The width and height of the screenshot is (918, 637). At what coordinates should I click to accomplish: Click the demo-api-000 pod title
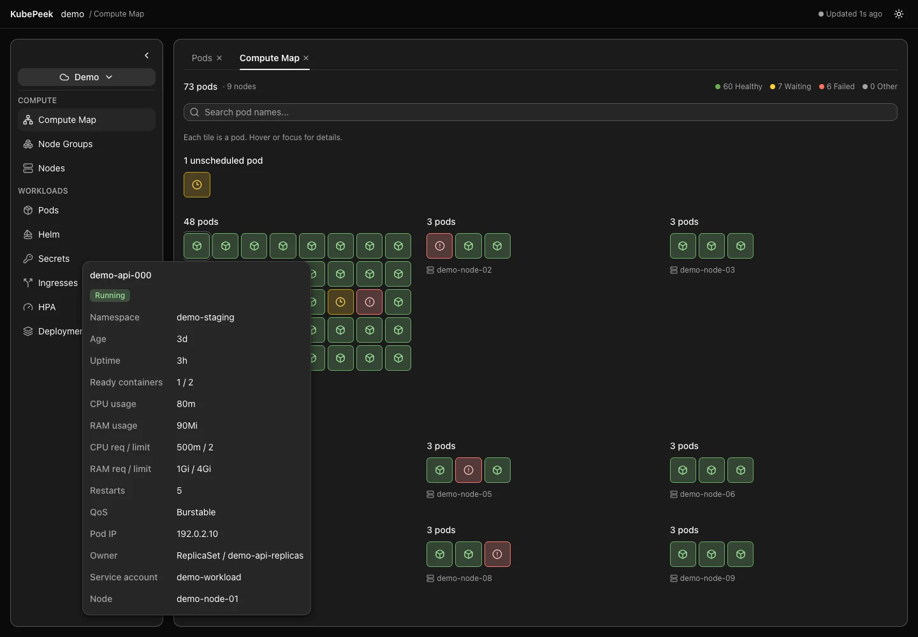point(120,275)
